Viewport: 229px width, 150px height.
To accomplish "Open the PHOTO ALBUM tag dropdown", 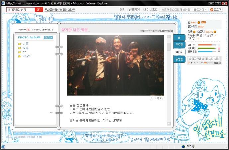I will point(48,37).
